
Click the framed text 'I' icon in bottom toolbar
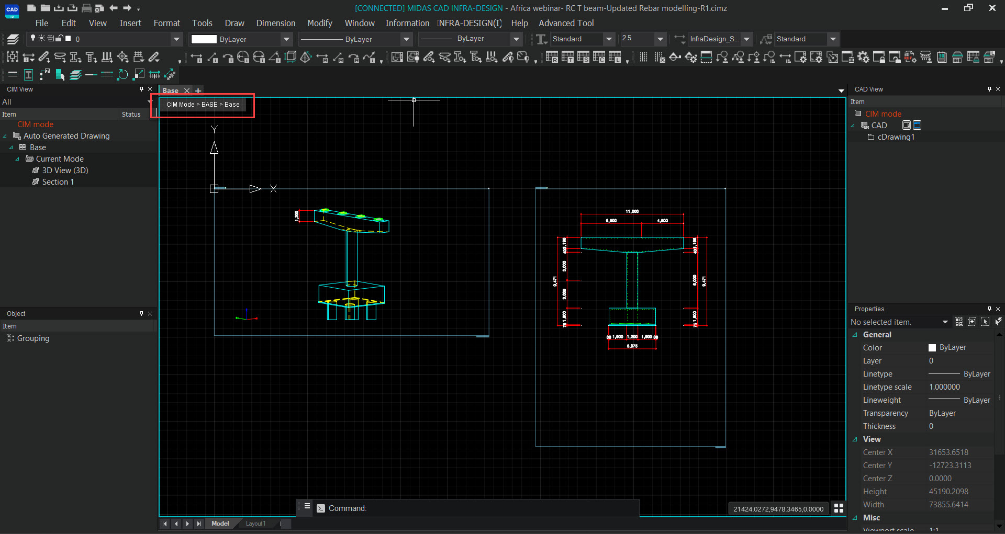point(29,75)
